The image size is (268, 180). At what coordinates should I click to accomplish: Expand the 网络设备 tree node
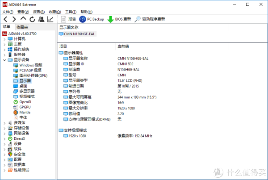[x=4, y=134]
